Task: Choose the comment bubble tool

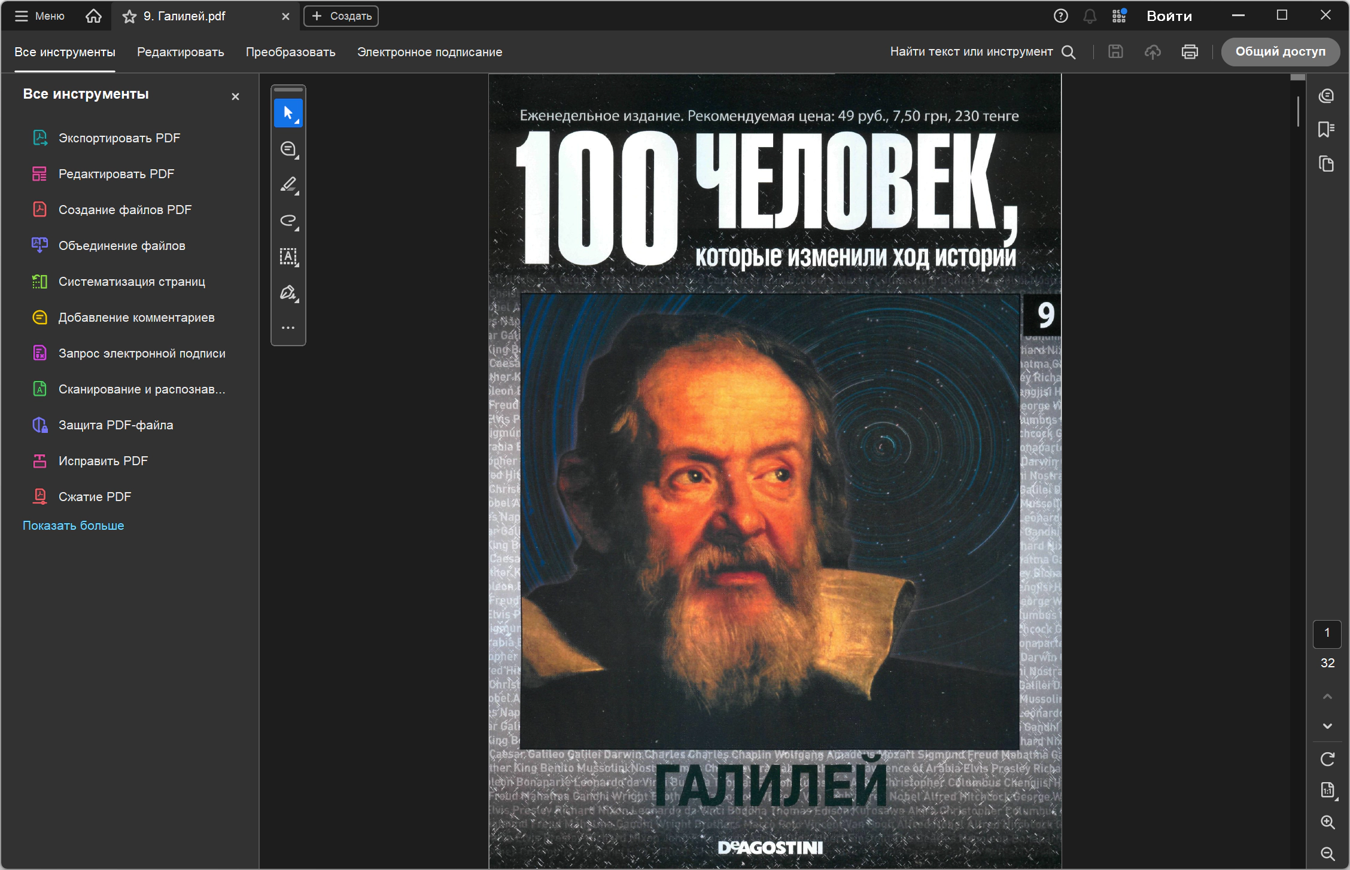Action: pyautogui.click(x=288, y=149)
